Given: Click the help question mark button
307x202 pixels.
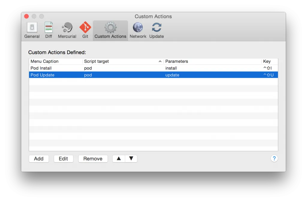Looking at the screenshot, I should coord(274,158).
